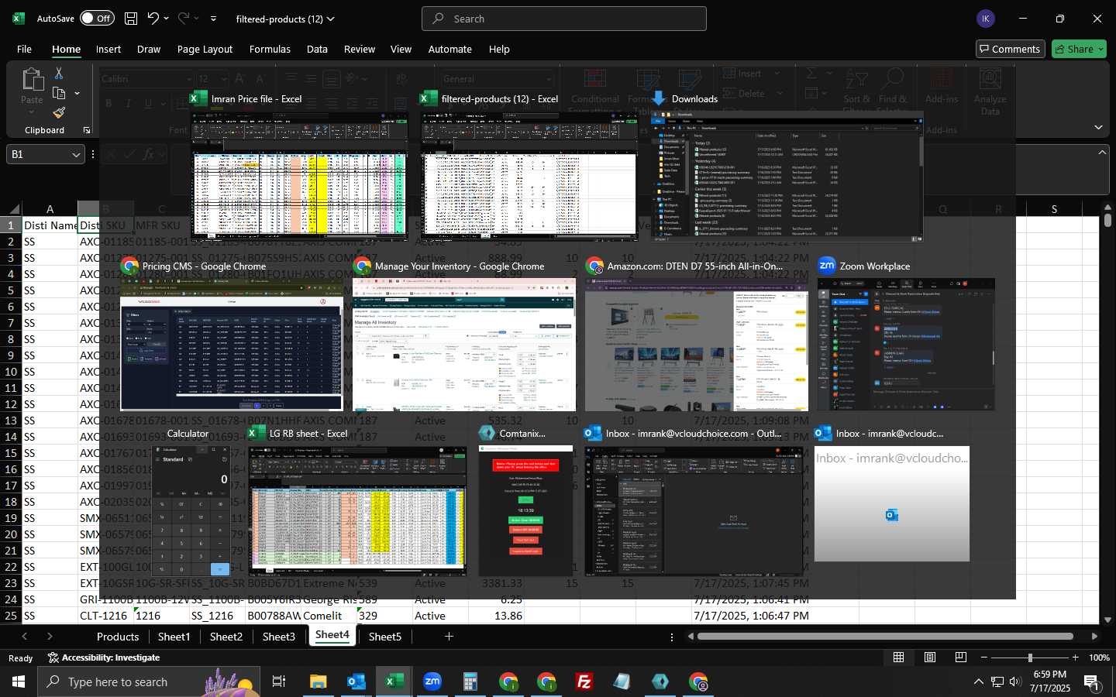1116x697 pixels.
Task: Click the zoom out minus button
Action: [984, 658]
